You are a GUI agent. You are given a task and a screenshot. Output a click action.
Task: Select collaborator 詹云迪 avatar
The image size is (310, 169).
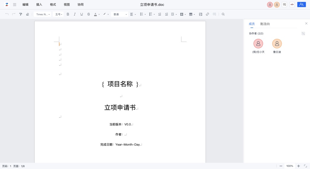tap(277, 43)
